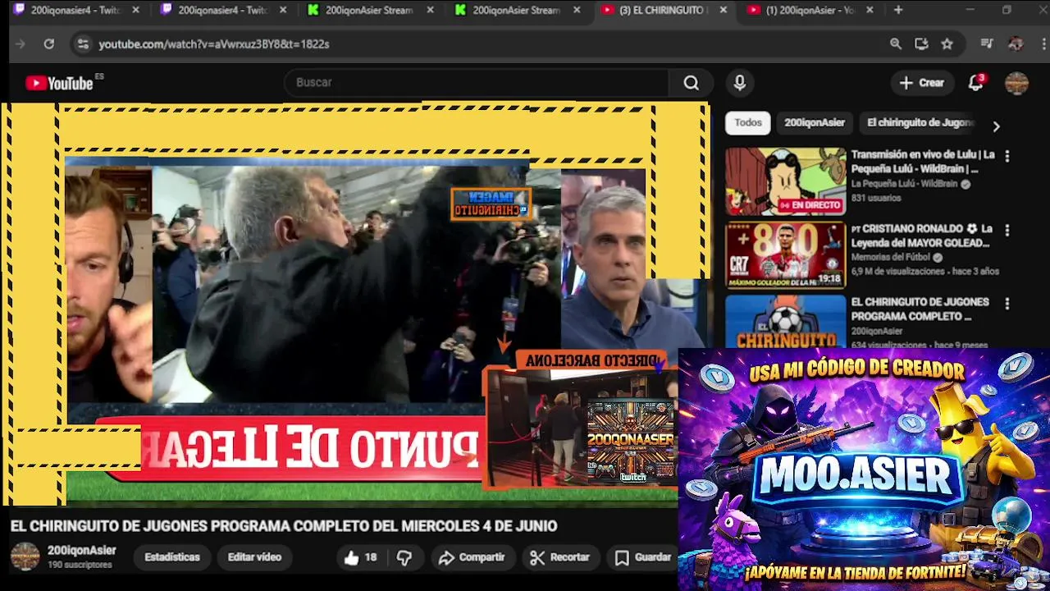This screenshot has width=1050, height=591.
Task: Select the 200iqonAsier filter chip
Action: 815,122
